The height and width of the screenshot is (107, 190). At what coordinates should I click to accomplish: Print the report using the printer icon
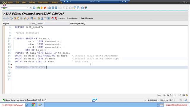[x=50, y=8]
